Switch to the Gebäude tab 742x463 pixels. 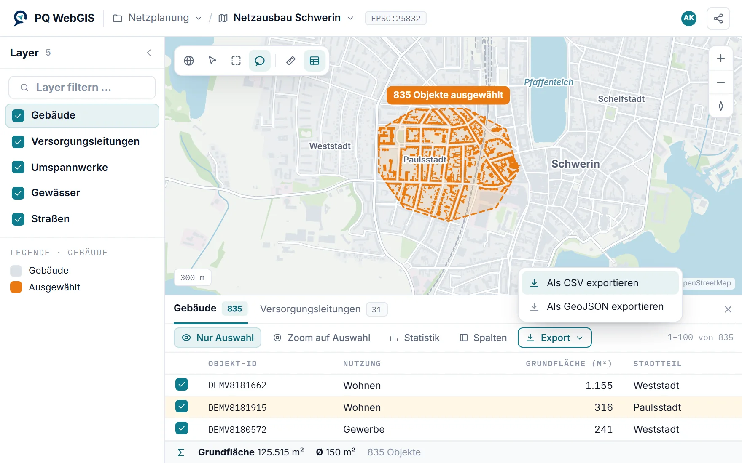(210, 309)
